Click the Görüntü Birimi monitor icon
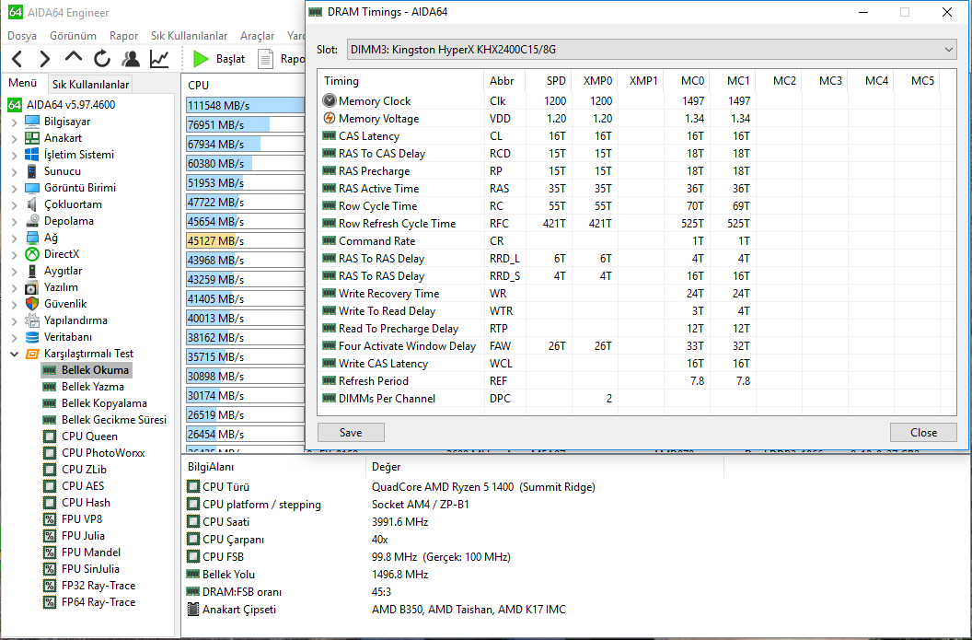 click(32, 188)
